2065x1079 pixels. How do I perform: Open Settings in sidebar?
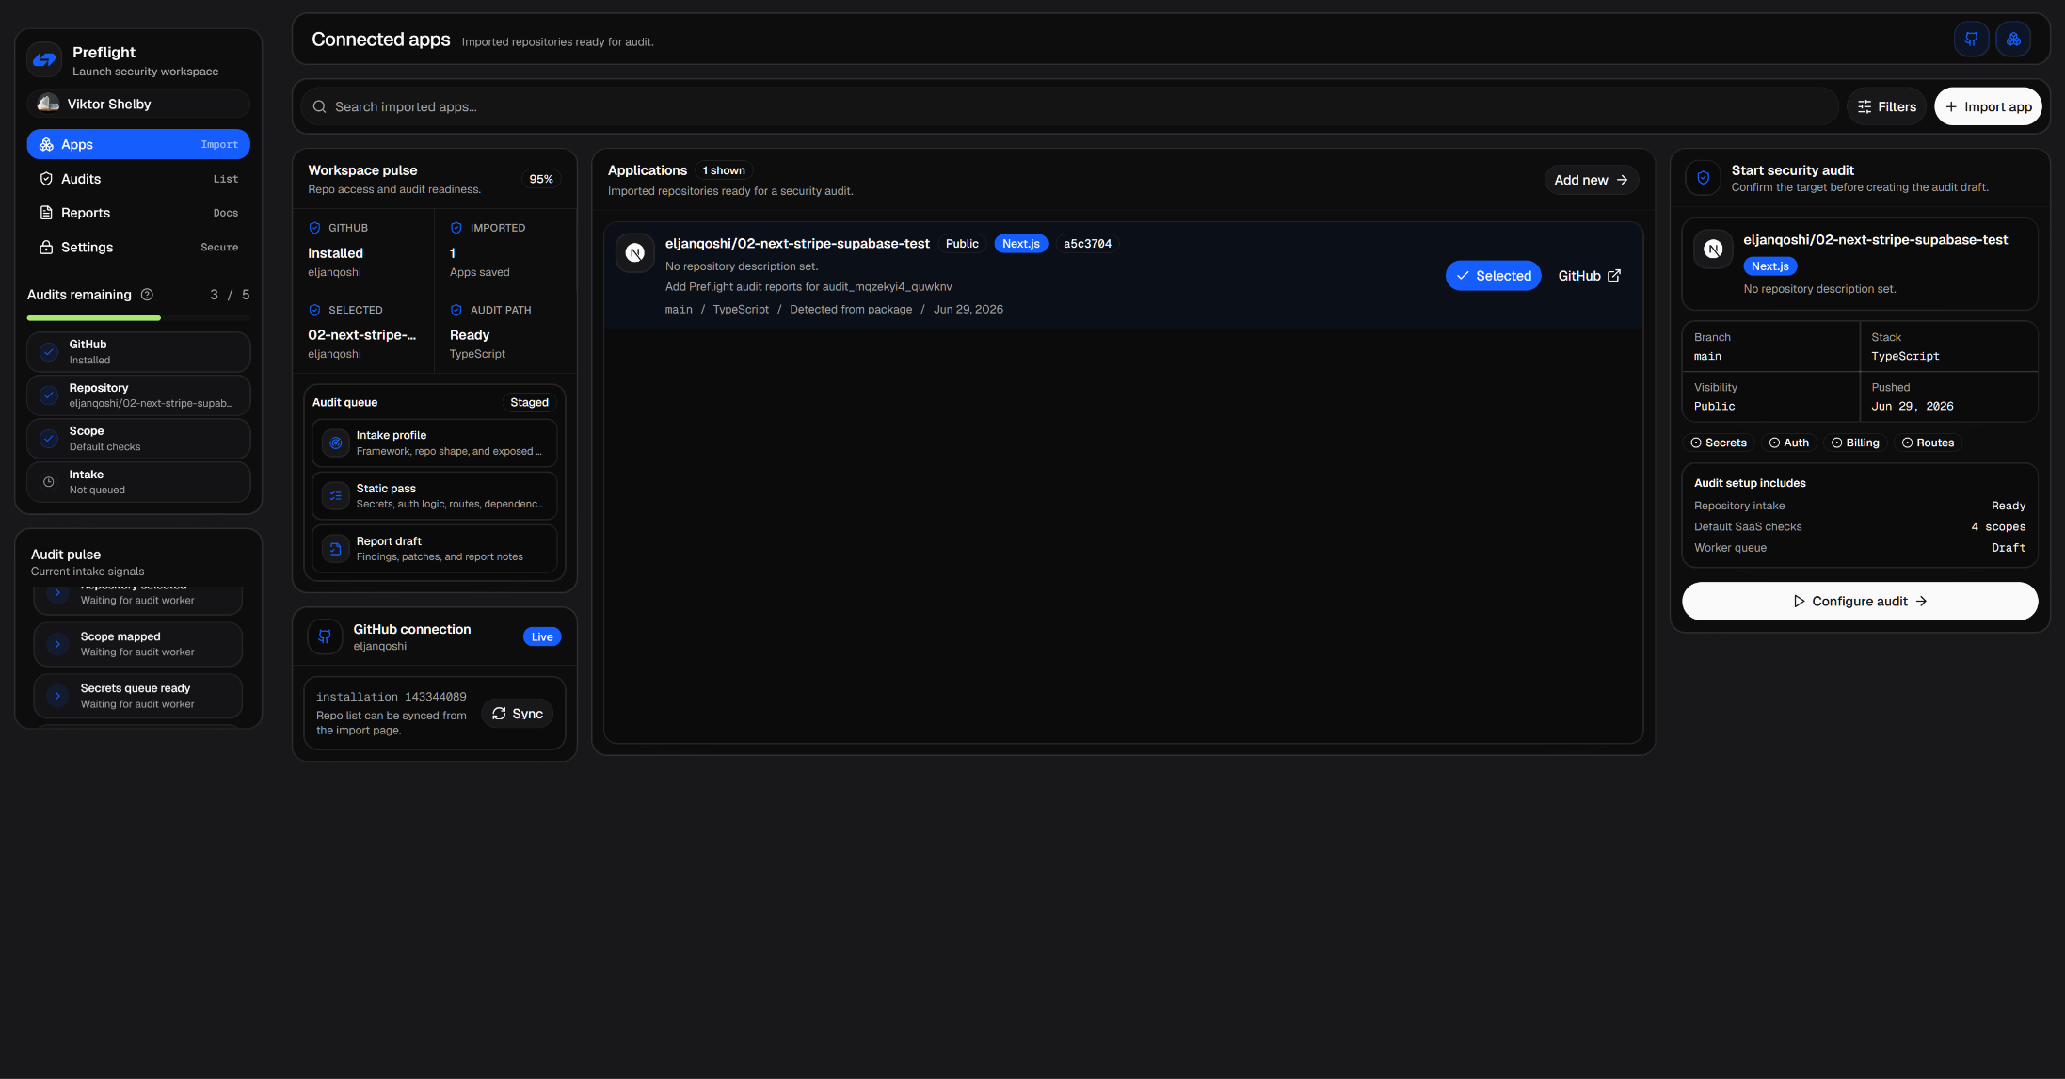click(x=138, y=247)
